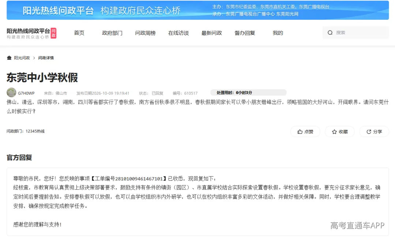Image resolution: width=395 pixels, height=240 pixels.
Task: Select 最新问政 in the nav bar
Action: [x=212, y=33]
